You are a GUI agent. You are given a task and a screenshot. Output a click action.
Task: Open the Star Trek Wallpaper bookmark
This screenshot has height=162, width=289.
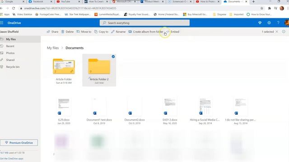pos(77,14)
